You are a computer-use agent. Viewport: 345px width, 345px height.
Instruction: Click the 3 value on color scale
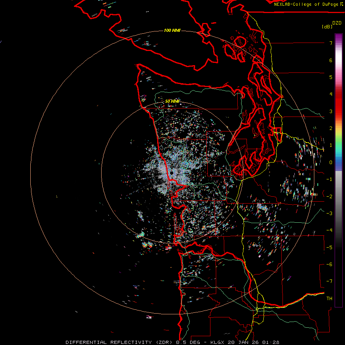(331, 111)
